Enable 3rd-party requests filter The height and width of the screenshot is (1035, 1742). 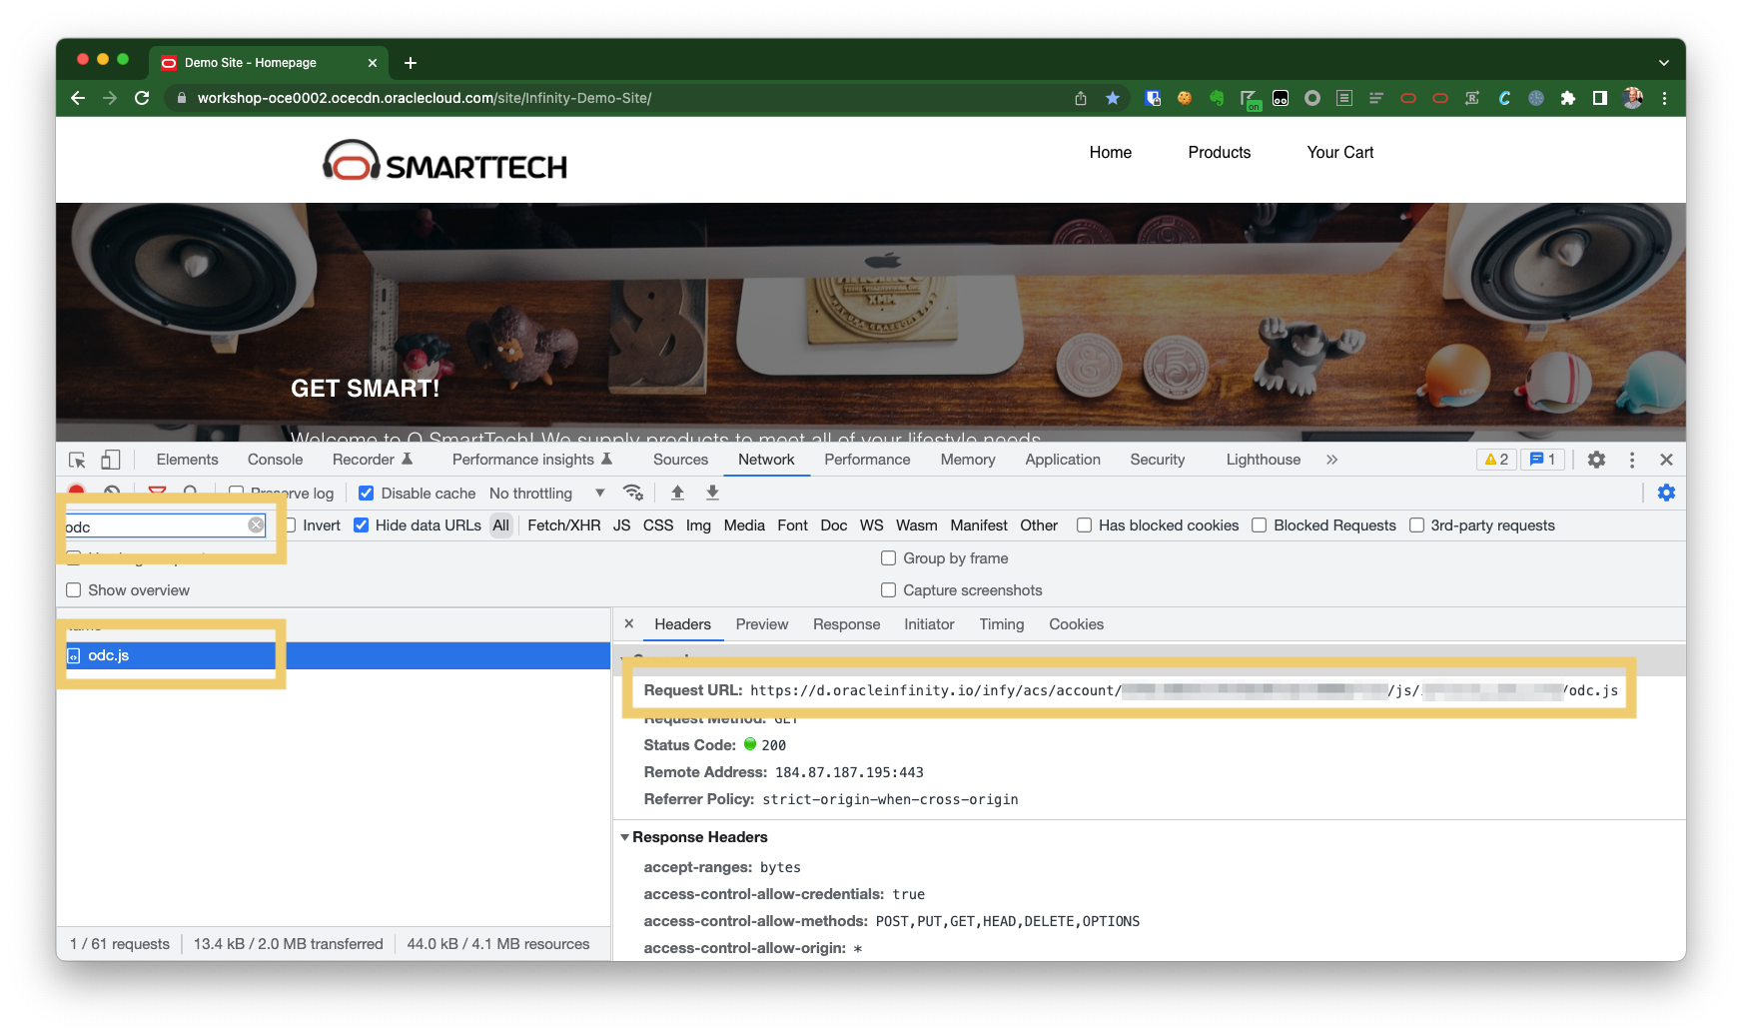(1416, 525)
